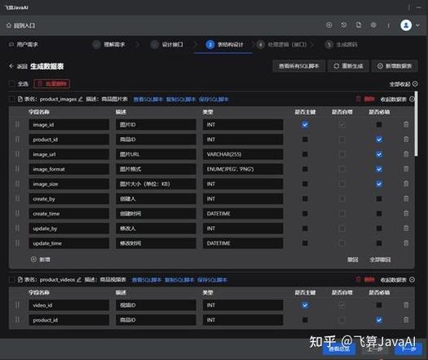Click the drag handle of the update_time row
The height and width of the screenshot is (360, 428).
pos(17,243)
